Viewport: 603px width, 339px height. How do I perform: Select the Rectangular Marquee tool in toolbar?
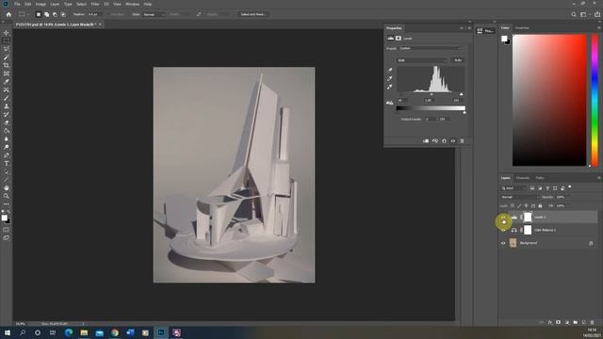(7, 40)
